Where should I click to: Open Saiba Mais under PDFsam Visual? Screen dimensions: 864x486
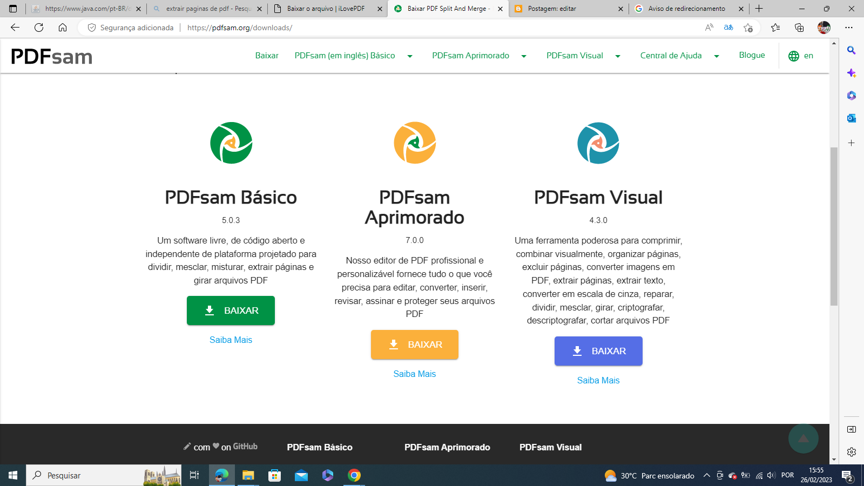coord(598,380)
